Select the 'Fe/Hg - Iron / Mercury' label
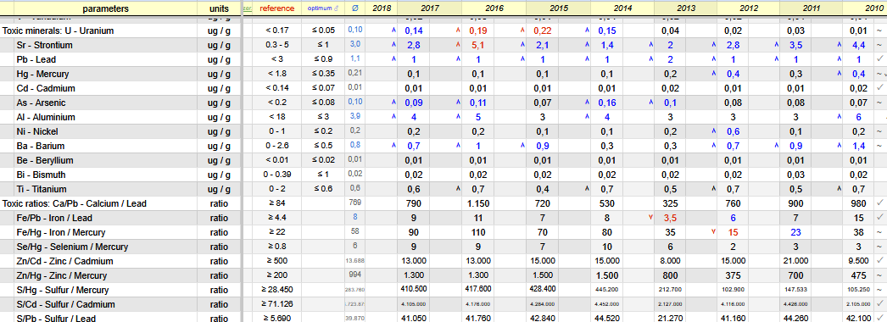This screenshot has height=322, width=887. click(x=61, y=232)
